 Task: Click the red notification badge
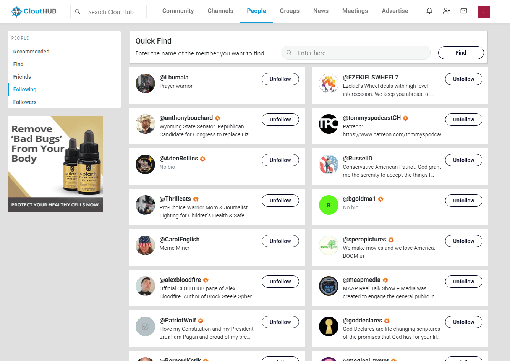484,11
